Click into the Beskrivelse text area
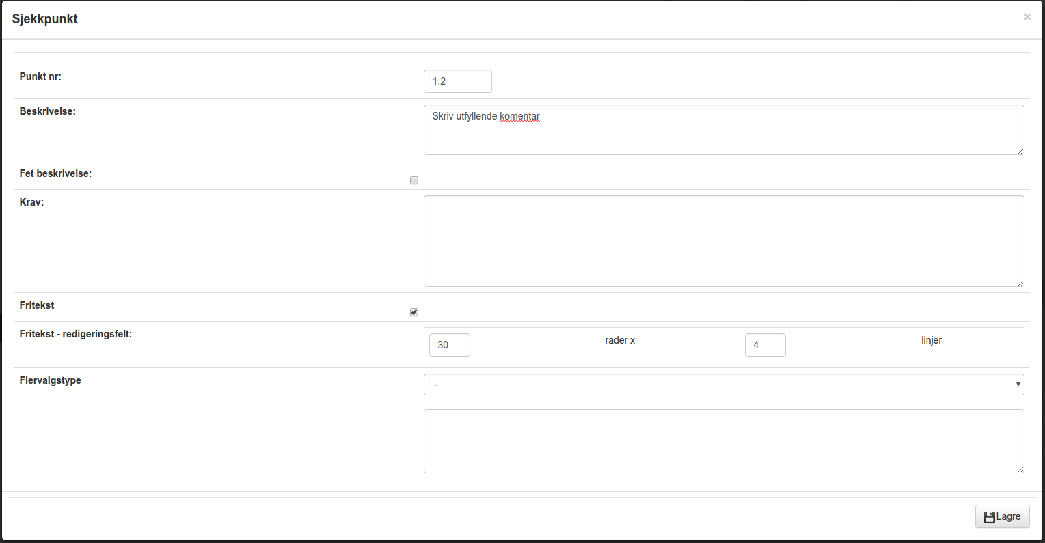1045x543 pixels. [724, 130]
